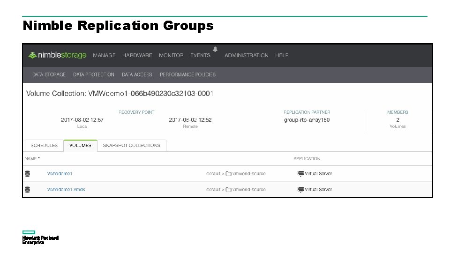
Task: Click the folder icon in the VMWdemo1 row
Action: point(228,173)
